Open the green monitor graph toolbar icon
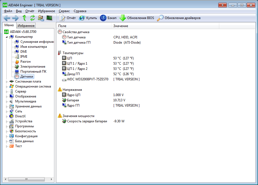This screenshot has height=185, width=258. point(49,18)
